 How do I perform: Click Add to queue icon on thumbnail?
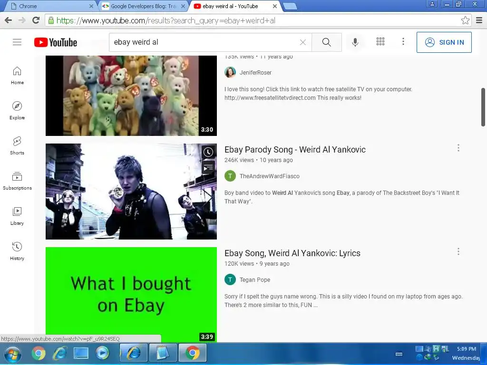[x=208, y=168]
